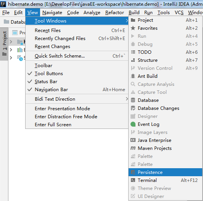Click the Palette entry above Persistence
This screenshot has width=203, height=201.
[165, 164]
